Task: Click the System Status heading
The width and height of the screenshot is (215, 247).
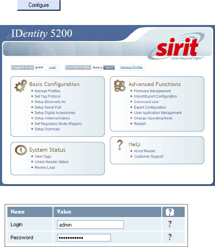Action: (x=47, y=150)
